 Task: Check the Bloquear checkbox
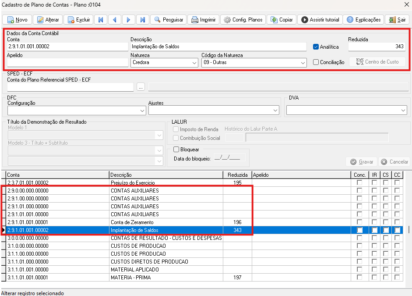(176, 150)
